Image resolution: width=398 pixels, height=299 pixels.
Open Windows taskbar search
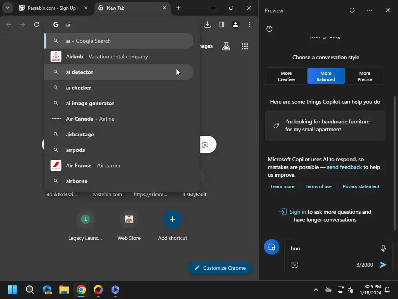tap(30, 290)
